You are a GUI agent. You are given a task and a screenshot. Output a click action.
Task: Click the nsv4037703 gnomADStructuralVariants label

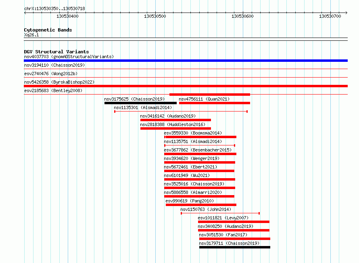[69, 57]
